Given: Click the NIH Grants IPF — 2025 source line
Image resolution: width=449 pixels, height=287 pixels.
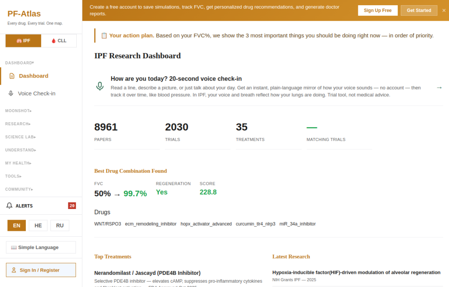Looking at the screenshot, I should (294, 280).
